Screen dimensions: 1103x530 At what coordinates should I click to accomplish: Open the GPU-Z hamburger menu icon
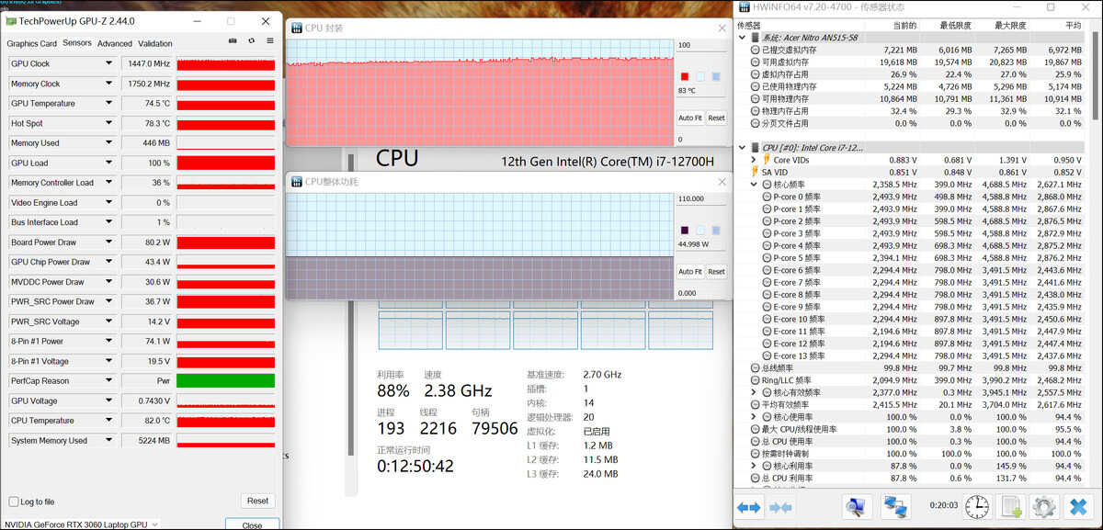tap(270, 41)
